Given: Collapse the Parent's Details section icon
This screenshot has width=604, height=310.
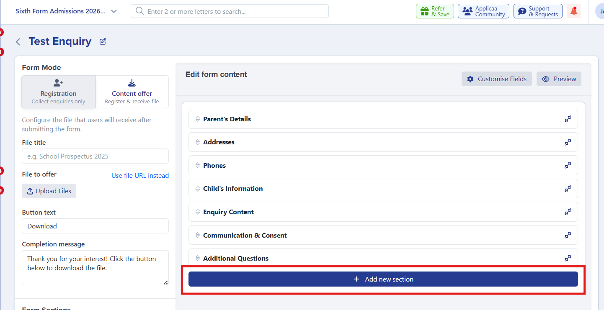Looking at the screenshot, I should [x=568, y=119].
